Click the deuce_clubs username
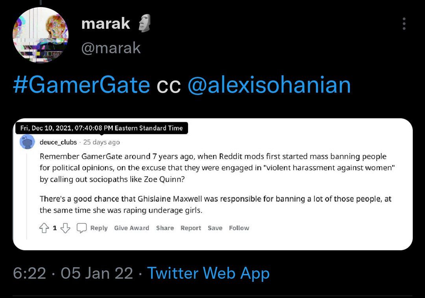 58,142
